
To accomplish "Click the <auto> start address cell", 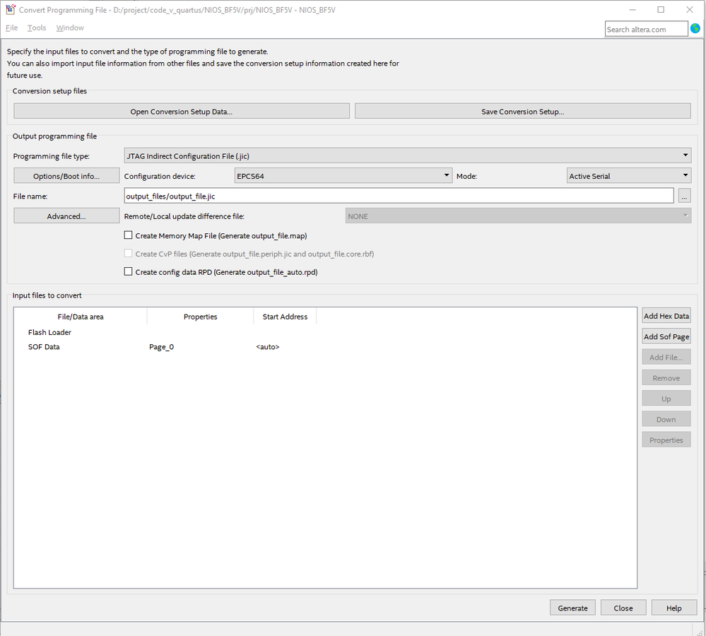I will point(267,346).
